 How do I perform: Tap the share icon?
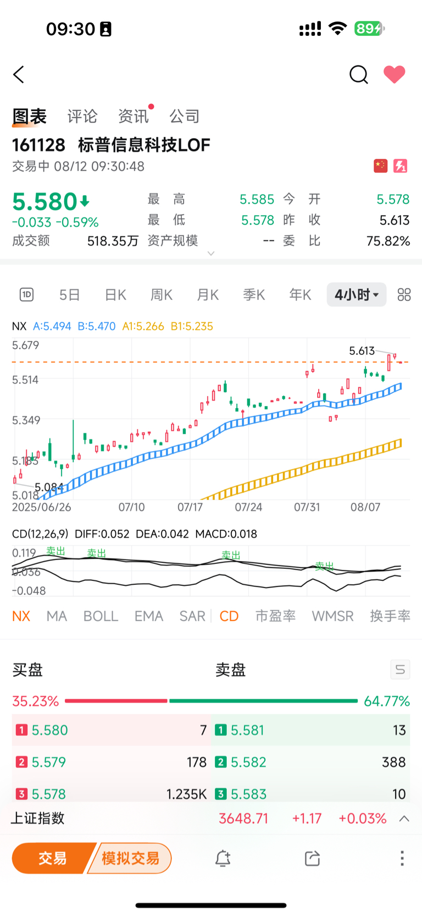(x=312, y=858)
